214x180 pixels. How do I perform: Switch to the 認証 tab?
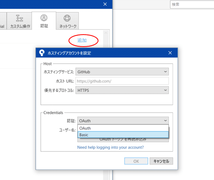(44, 21)
